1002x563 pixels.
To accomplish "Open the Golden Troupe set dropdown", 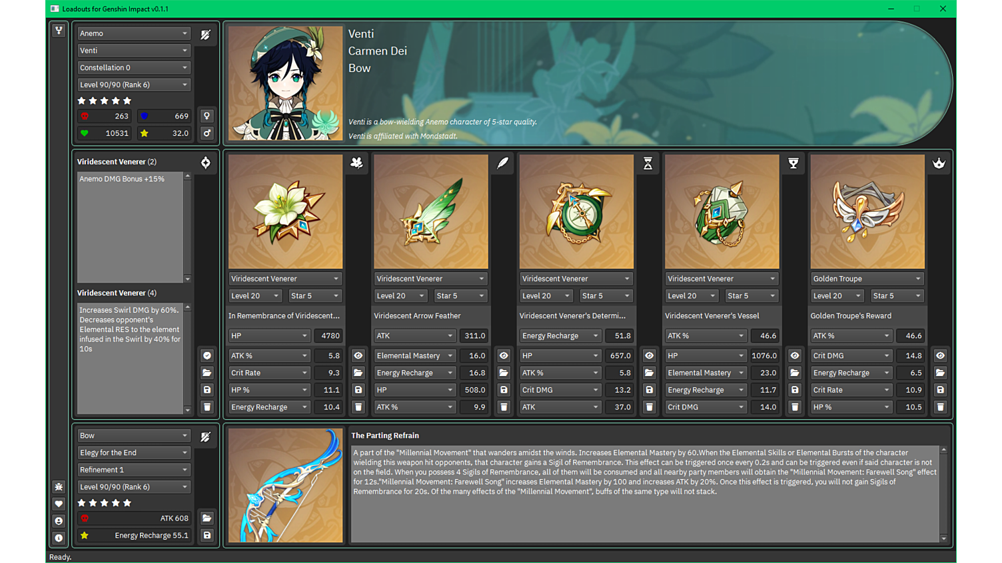I will [x=867, y=279].
